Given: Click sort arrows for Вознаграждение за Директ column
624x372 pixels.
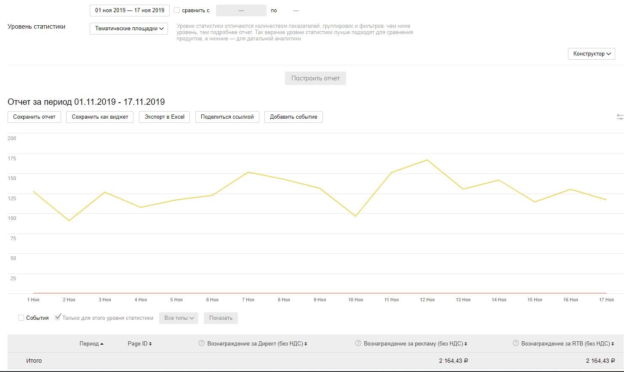Looking at the screenshot, I should [x=306, y=344].
